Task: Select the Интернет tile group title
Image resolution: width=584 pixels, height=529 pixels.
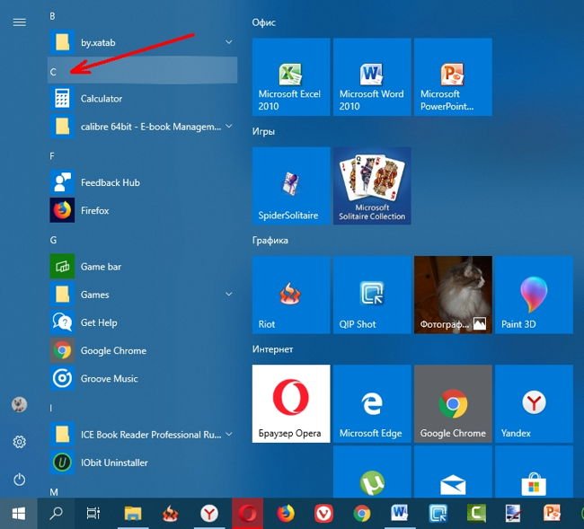Action: point(272,349)
